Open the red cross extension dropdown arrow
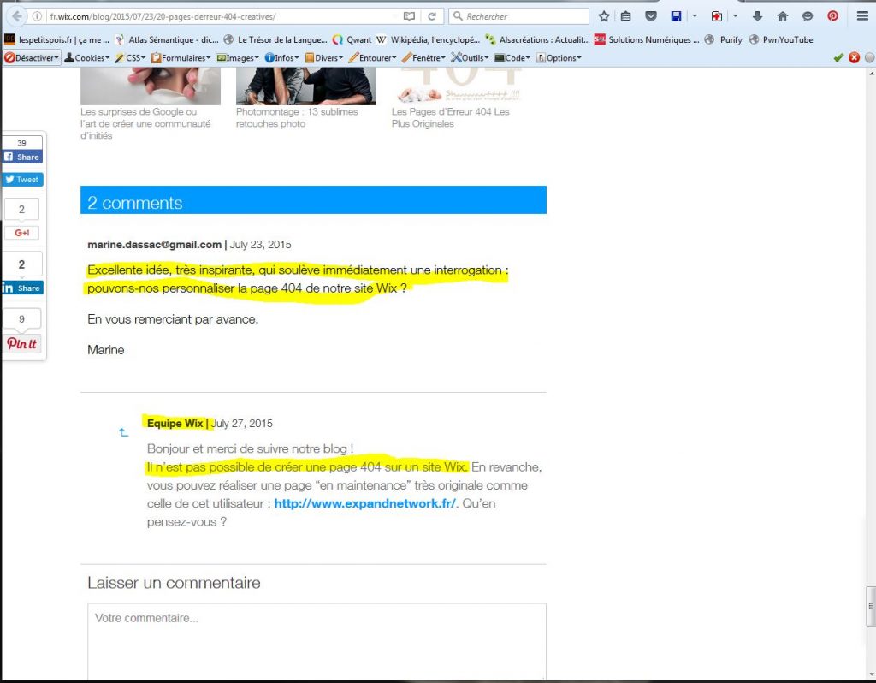876x683 pixels. tap(735, 16)
